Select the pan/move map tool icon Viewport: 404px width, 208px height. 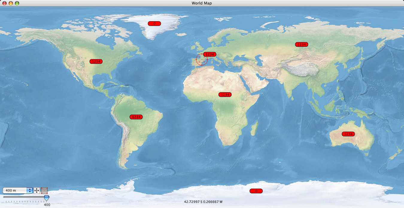[37, 190]
